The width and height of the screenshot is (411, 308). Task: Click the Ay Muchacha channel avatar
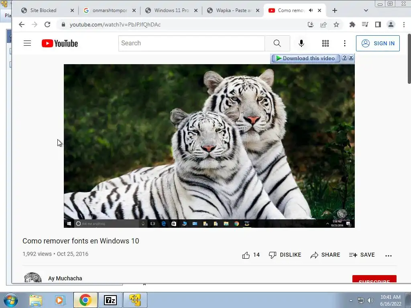tap(33, 278)
